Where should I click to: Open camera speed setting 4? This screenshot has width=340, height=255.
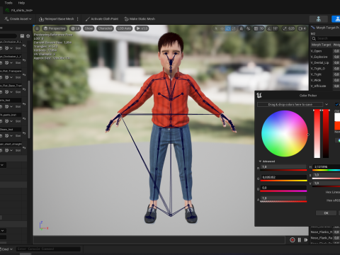[x=302, y=28]
